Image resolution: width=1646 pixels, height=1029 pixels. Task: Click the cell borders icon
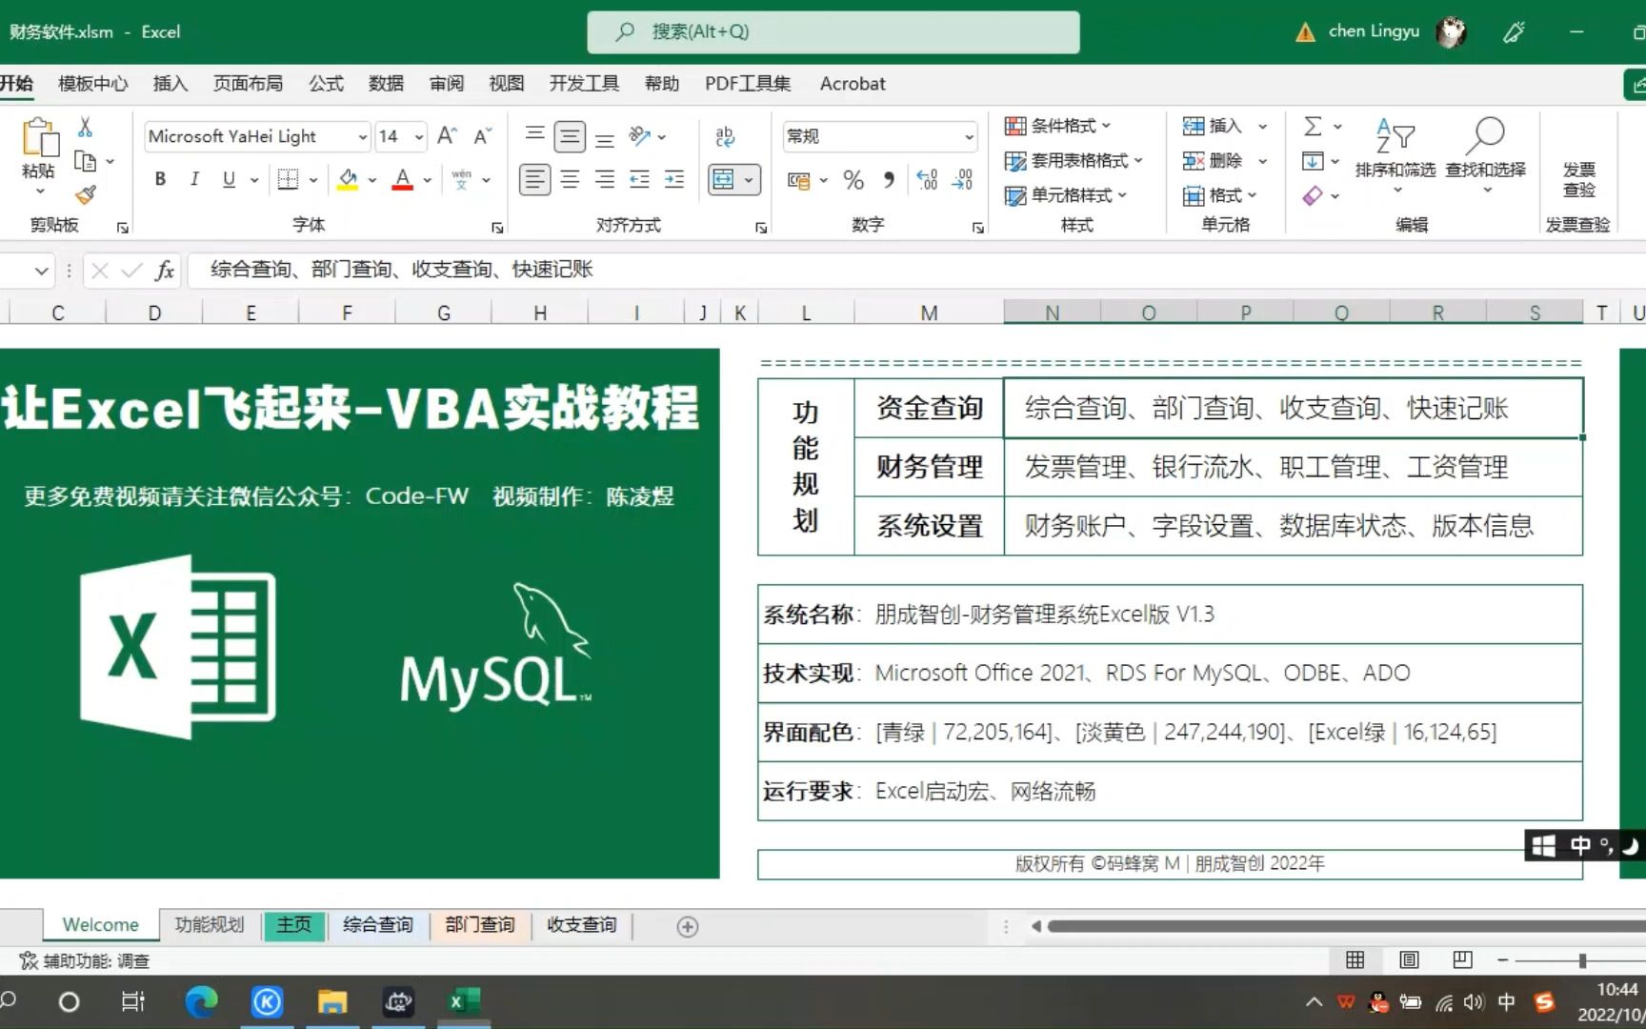tap(288, 179)
